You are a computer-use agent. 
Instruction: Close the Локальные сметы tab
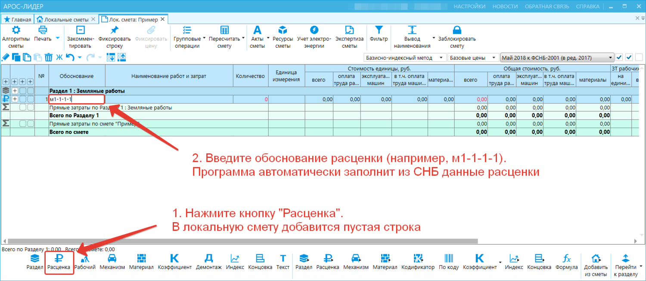[x=93, y=19]
